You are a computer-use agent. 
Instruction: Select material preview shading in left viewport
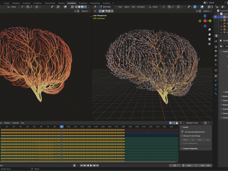click(x=82, y=7)
